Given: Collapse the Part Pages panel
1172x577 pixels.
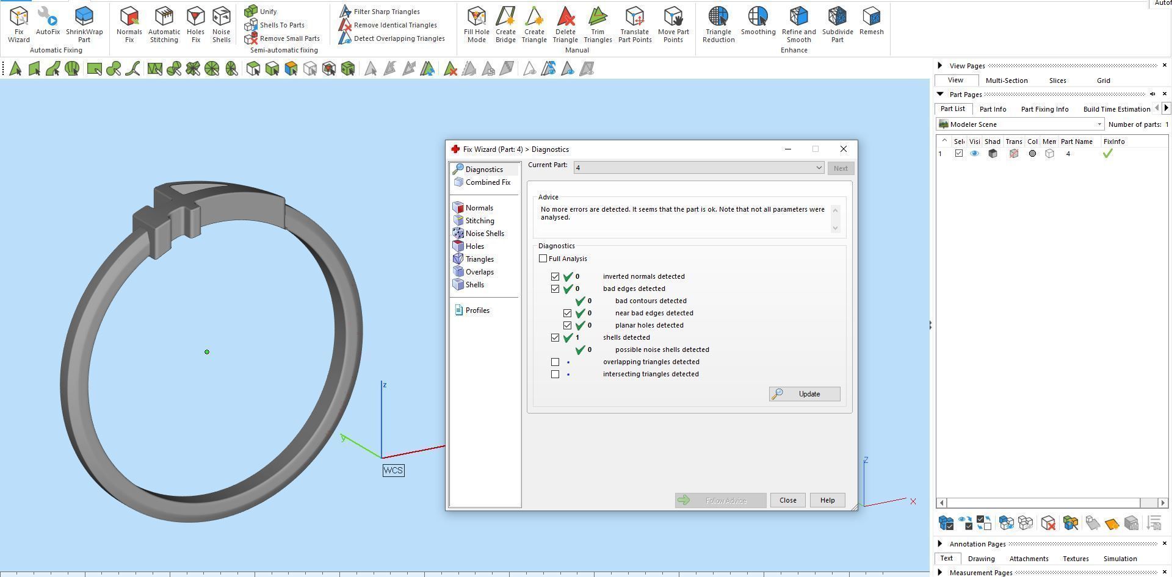Looking at the screenshot, I should pos(940,94).
